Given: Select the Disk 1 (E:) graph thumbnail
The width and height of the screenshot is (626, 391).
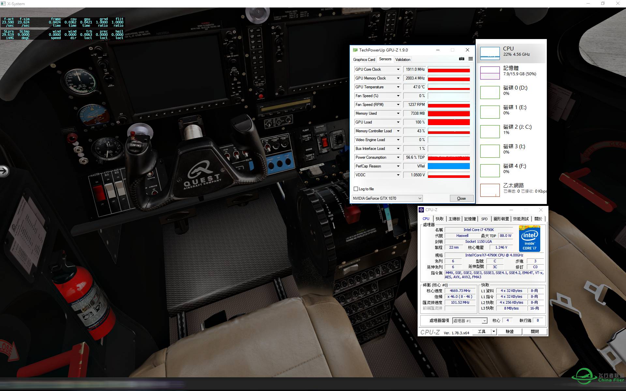Looking at the screenshot, I should point(490,112).
